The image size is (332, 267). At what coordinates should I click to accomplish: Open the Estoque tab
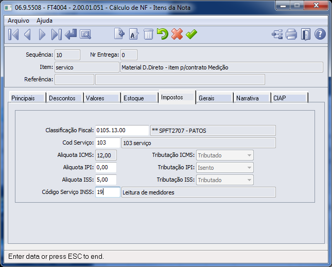138,98
